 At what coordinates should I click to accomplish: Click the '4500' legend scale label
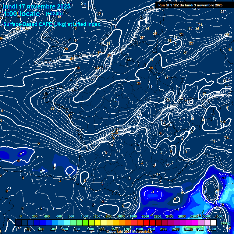[218, 216]
